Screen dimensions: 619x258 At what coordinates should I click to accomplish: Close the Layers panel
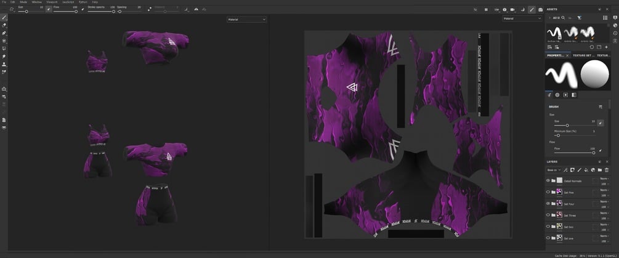click(x=607, y=161)
